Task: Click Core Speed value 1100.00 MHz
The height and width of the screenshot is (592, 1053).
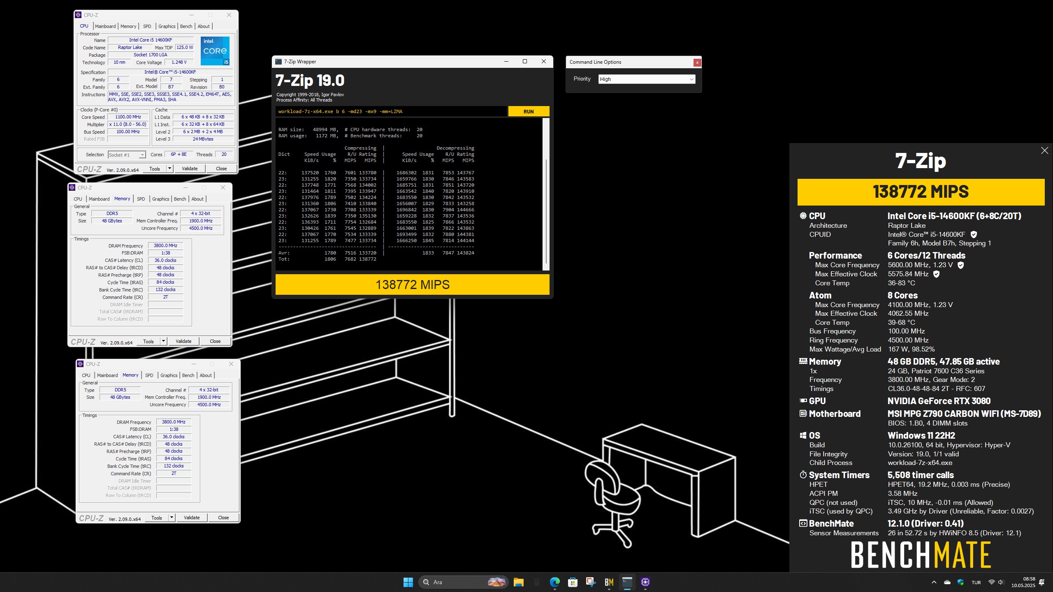Action: click(128, 117)
